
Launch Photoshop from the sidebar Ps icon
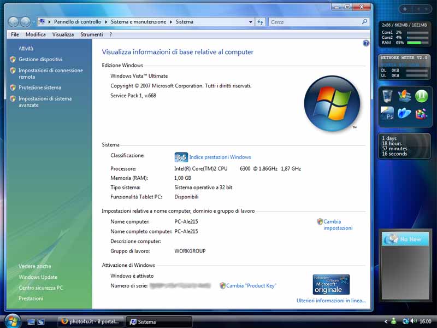tap(387, 113)
